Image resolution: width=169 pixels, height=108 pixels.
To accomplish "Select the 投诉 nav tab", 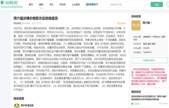I will (41, 4).
